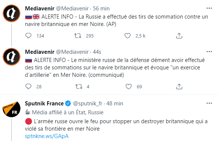Screen dimensions: 218x141
Task: Open the @sputnik_fr handle profile
Action: pyautogui.click(x=88, y=104)
